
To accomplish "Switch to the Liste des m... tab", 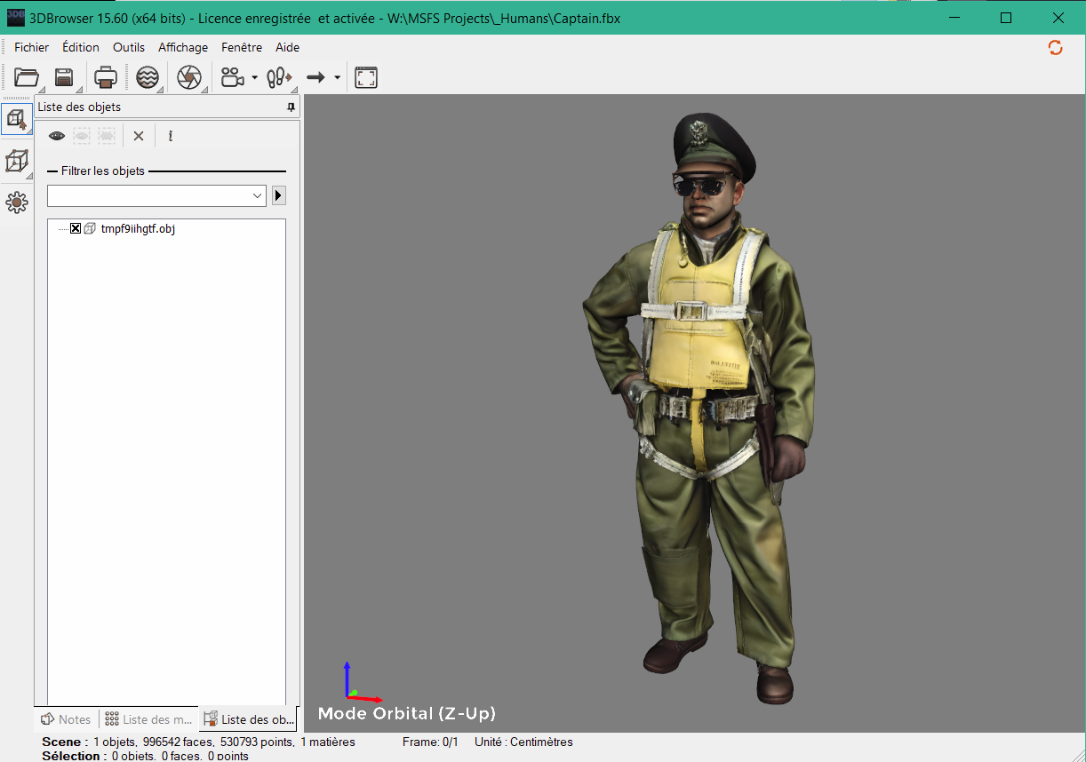I will (x=148, y=719).
